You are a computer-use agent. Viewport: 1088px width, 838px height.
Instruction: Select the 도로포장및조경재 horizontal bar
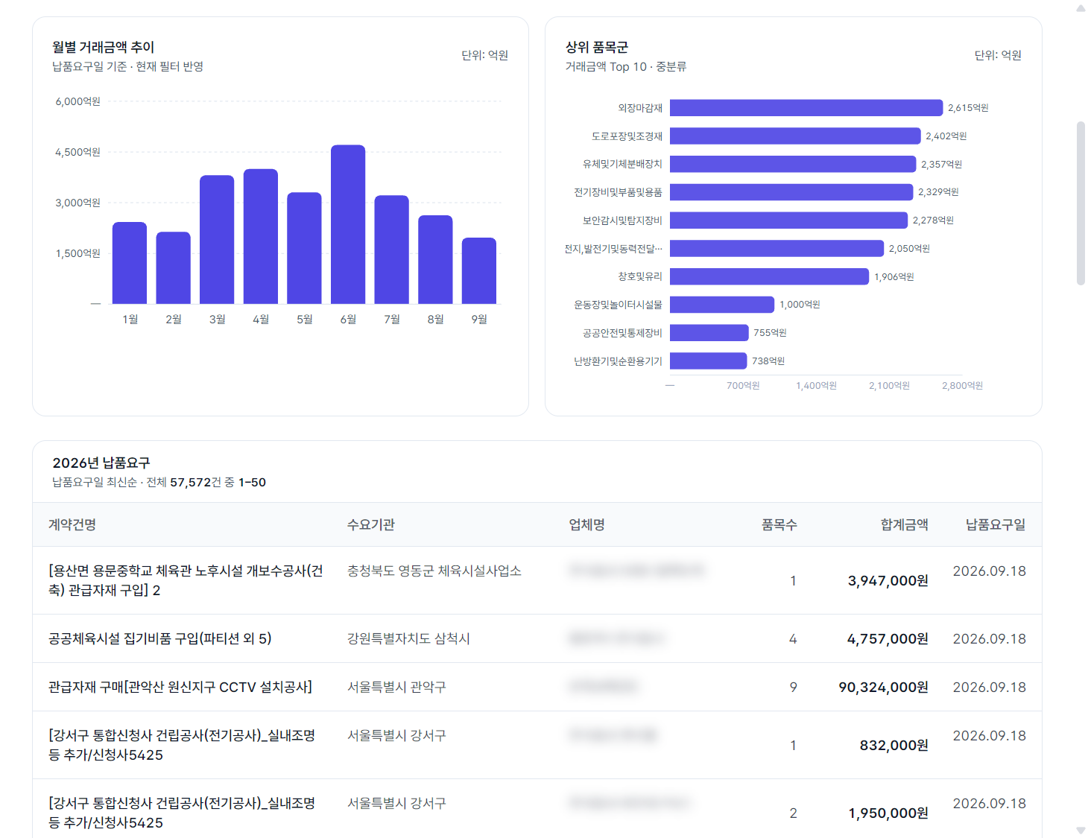pos(795,136)
